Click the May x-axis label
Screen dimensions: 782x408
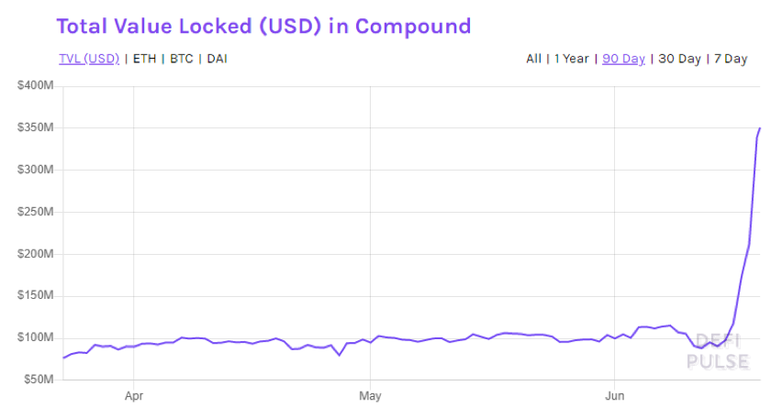pos(370,396)
